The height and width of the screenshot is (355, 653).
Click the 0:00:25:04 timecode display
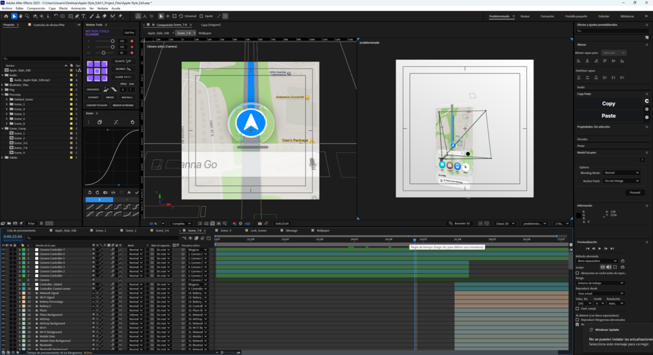tap(12, 237)
